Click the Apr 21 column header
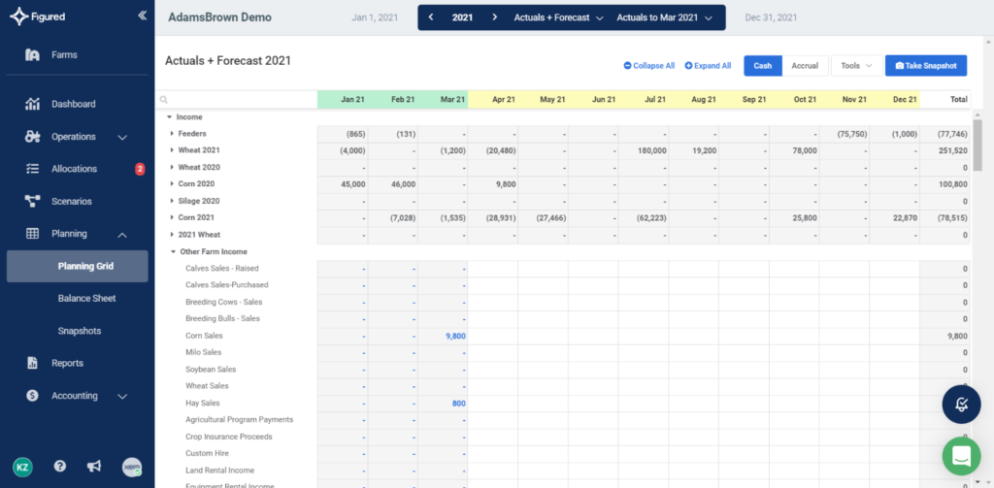 492,100
